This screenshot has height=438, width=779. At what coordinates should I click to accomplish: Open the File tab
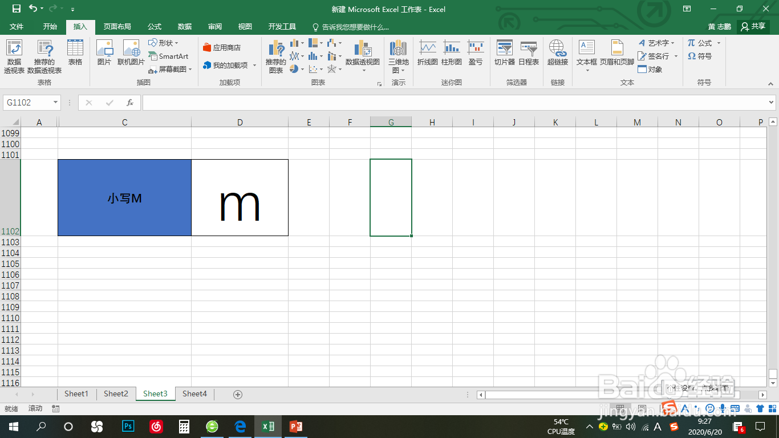[x=17, y=27]
